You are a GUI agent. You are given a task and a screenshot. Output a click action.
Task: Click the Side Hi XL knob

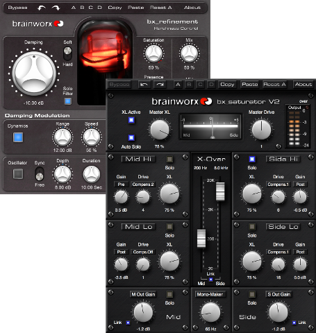pyautogui.click(x=252, y=194)
